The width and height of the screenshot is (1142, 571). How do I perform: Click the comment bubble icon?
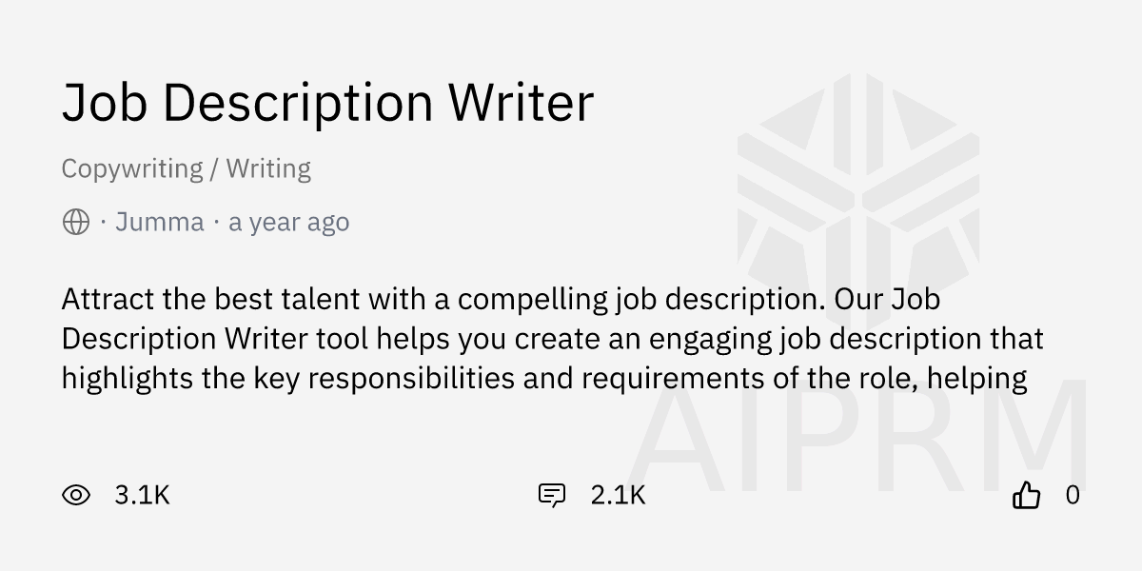pyautogui.click(x=551, y=495)
